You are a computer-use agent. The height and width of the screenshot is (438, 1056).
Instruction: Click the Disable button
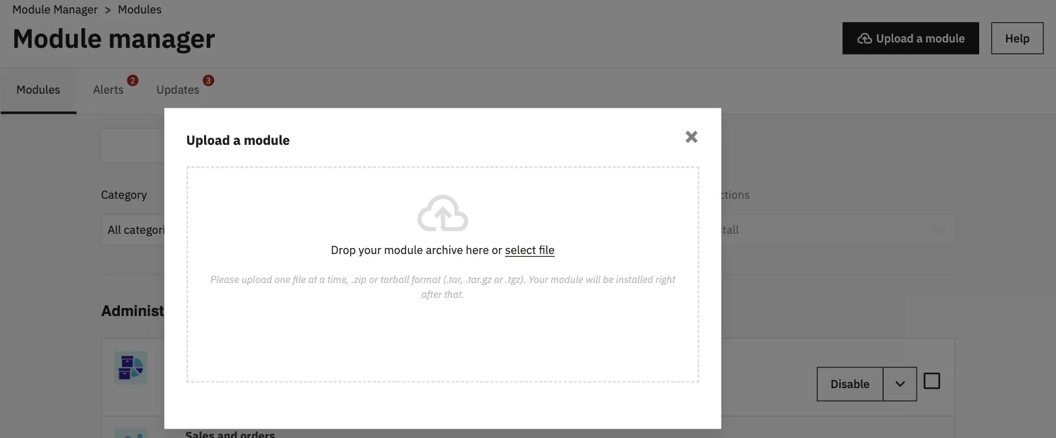pyautogui.click(x=850, y=384)
